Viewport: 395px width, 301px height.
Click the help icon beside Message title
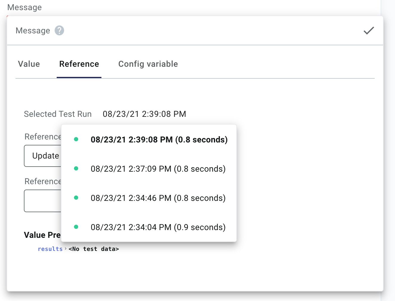click(59, 30)
